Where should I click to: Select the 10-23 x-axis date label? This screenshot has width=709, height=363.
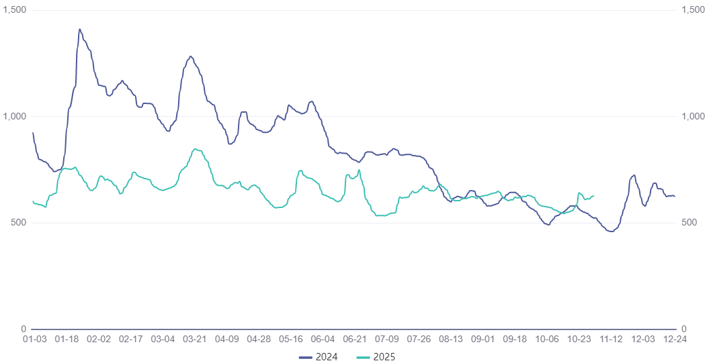coord(579,340)
